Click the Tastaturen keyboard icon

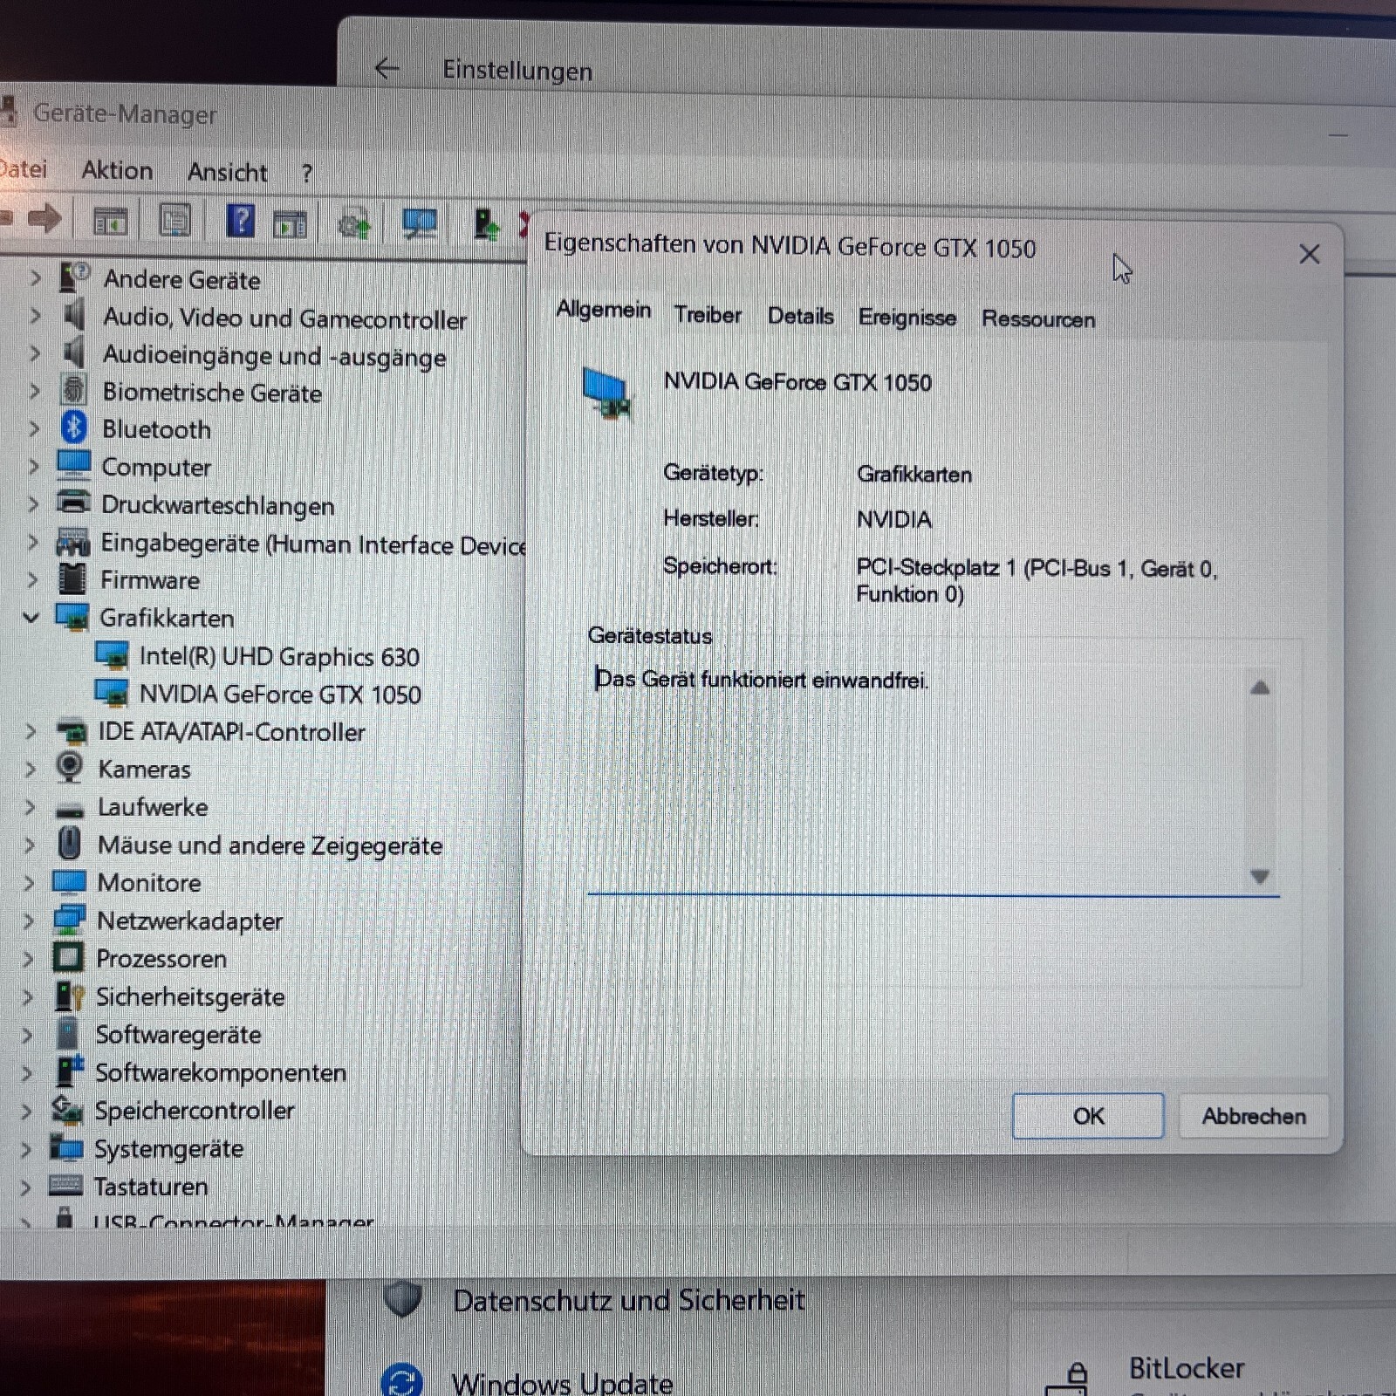65,1185
